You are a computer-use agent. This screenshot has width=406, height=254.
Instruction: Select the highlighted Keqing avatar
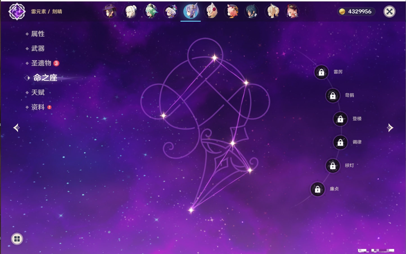click(191, 12)
